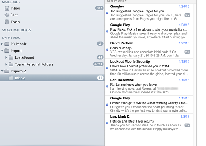Click the 1/8/15 date
Screen dimensions: 206x146
point(185,117)
